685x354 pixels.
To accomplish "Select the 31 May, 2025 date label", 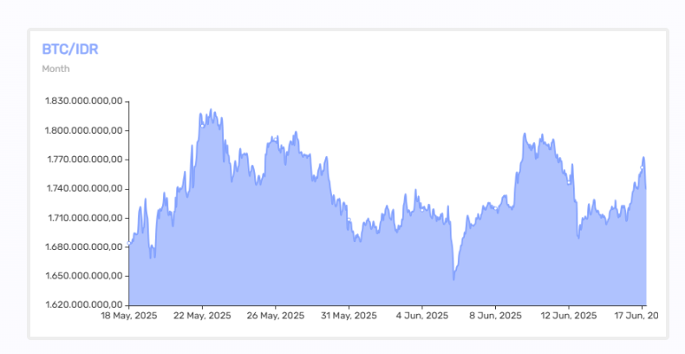I will coord(349,315).
